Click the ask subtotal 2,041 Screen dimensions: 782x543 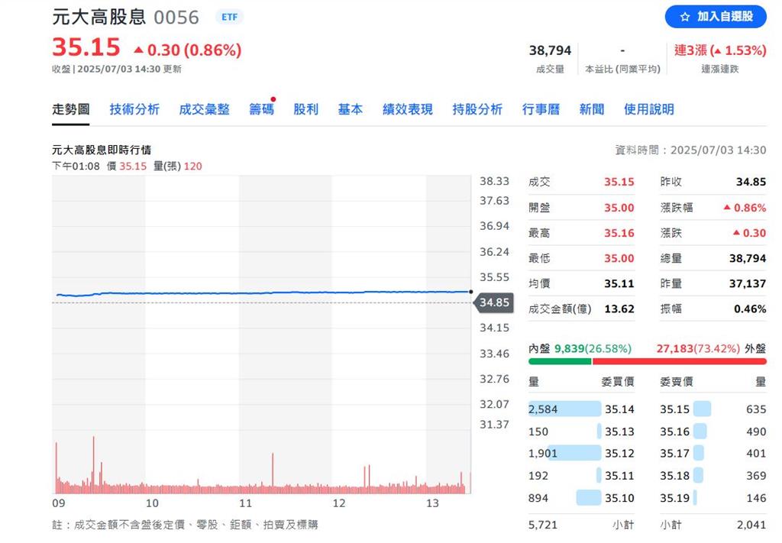point(751,525)
